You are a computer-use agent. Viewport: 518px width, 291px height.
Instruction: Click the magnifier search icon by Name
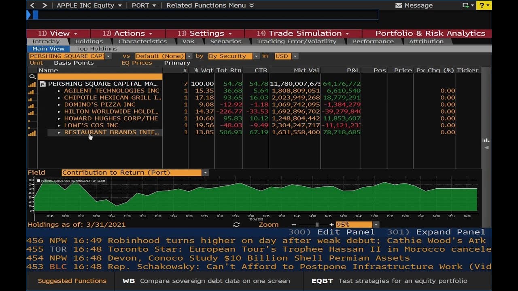point(32,77)
